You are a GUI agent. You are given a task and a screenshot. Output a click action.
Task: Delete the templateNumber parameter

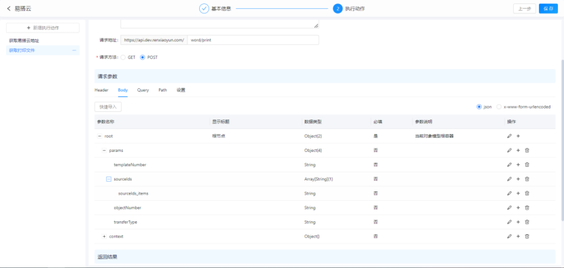click(527, 165)
